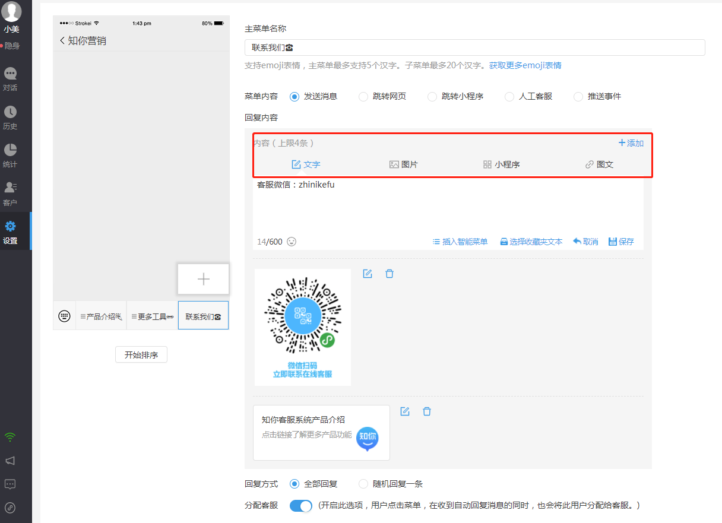Image resolution: width=722 pixels, height=523 pixels.
Task: Click the link icon at sidebar bottom
Action: (10, 508)
